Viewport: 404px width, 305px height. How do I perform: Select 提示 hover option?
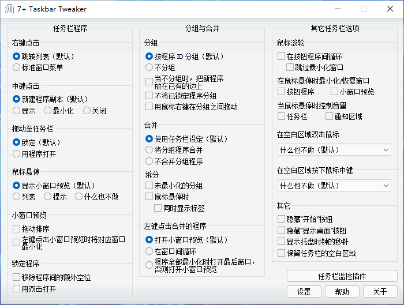[x=47, y=197]
